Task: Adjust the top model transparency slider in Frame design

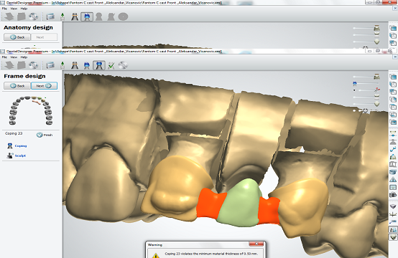Action: (x=364, y=77)
